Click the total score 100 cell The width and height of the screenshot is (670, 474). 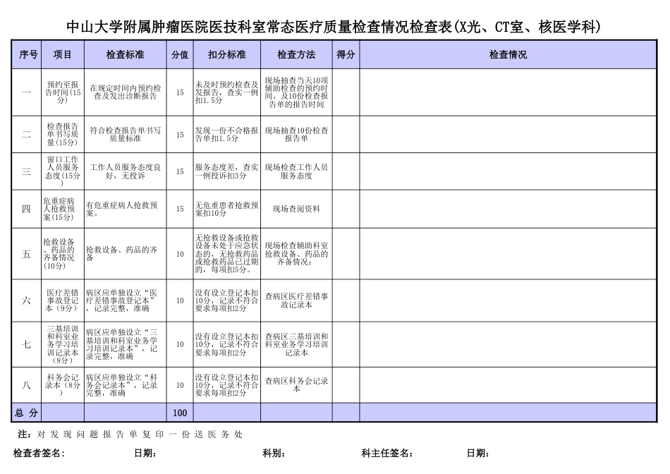tap(180, 413)
